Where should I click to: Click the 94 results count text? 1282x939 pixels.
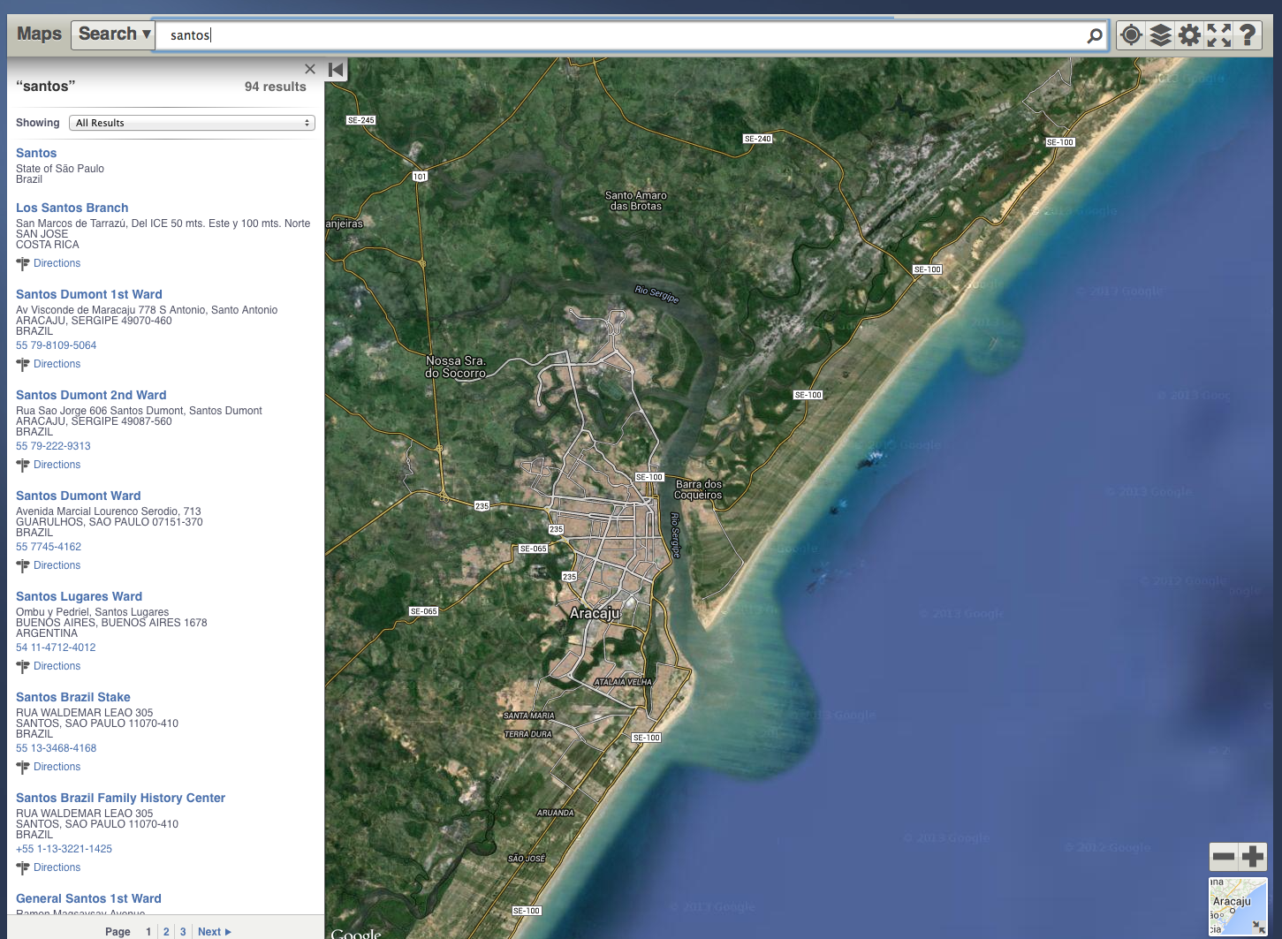[276, 87]
